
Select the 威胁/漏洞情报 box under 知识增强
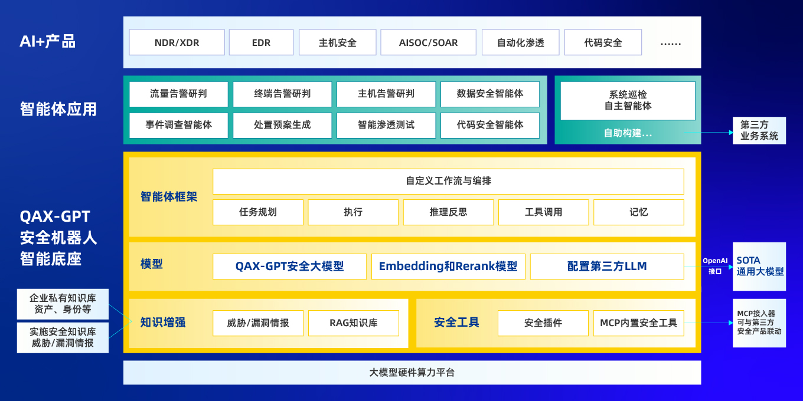pyautogui.click(x=258, y=323)
